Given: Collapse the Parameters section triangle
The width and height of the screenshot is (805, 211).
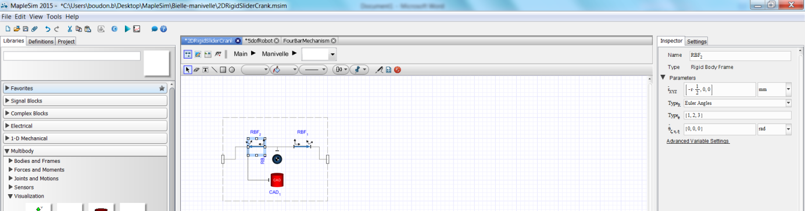Looking at the screenshot, I should click(x=663, y=78).
